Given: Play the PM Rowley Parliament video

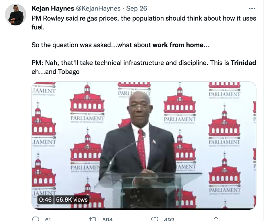Looking at the screenshot, I should coord(144,146).
